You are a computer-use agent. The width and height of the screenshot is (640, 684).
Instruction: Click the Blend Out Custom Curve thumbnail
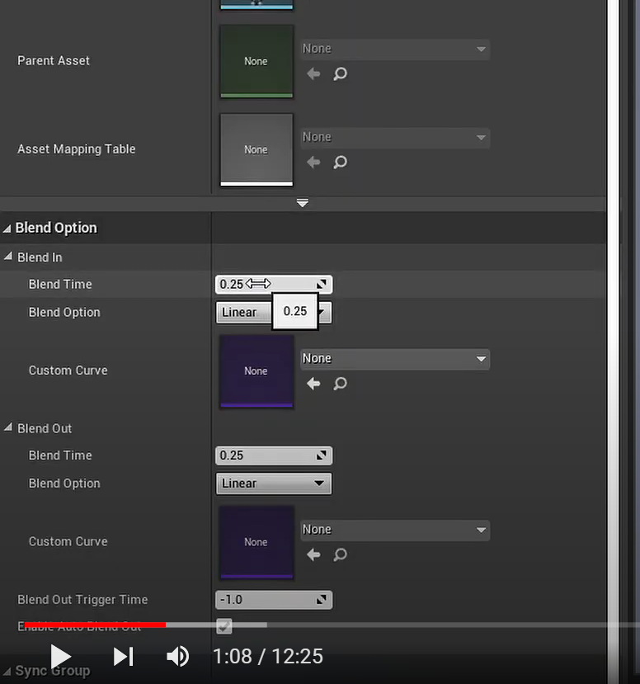click(256, 542)
